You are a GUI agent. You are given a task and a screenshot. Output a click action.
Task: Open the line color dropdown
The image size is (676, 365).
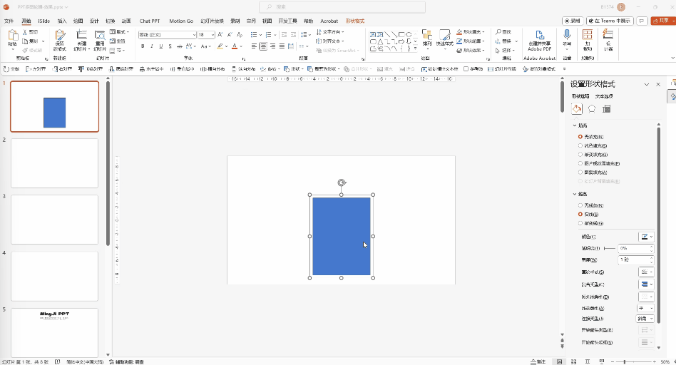(x=646, y=237)
